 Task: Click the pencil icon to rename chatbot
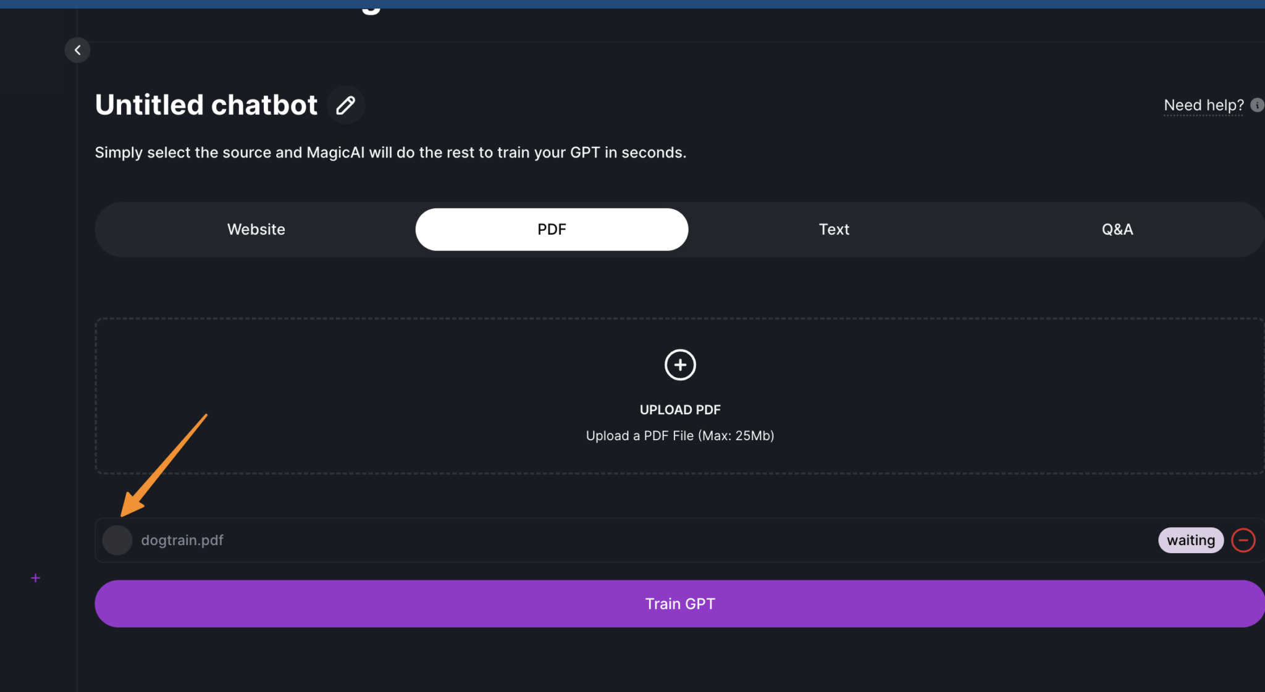(x=346, y=106)
